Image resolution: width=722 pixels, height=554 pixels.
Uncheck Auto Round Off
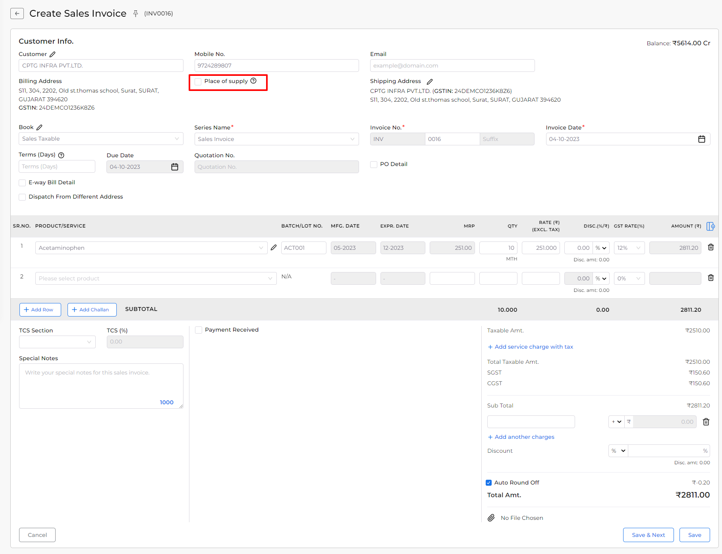(x=489, y=483)
